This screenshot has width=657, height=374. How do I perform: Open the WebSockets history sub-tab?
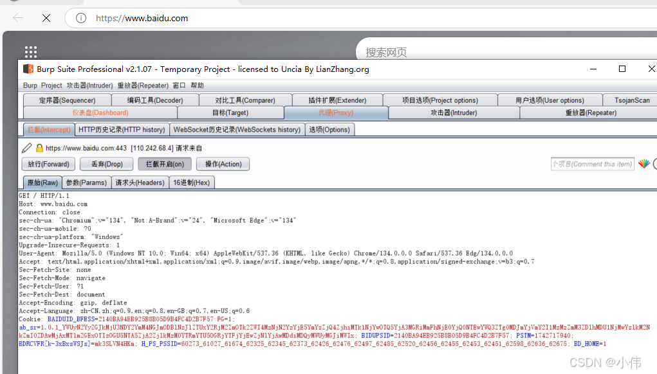[237, 130]
